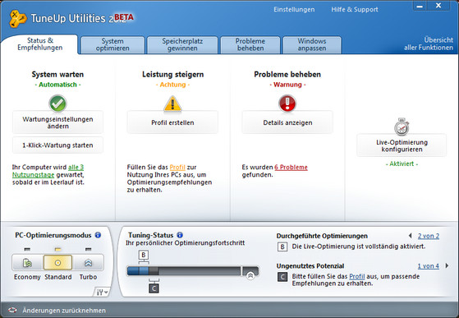
Task: Click the info icon beside PC-Optimierungsmodus
Action: pos(98,235)
